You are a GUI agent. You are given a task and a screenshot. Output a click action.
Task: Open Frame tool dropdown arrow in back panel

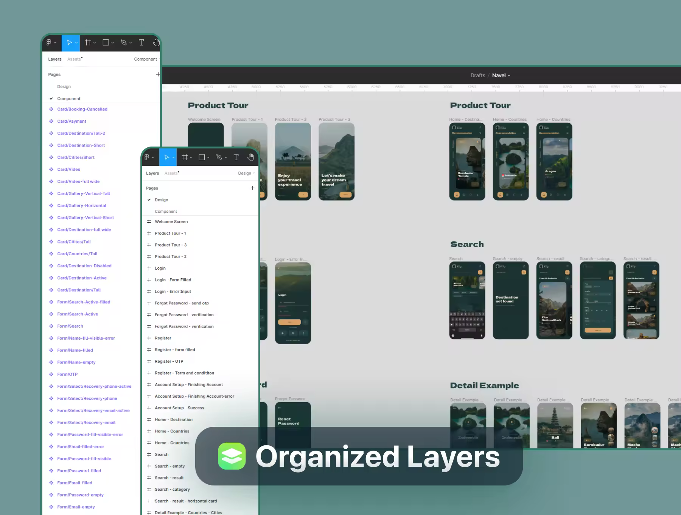click(x=95, y=43)
